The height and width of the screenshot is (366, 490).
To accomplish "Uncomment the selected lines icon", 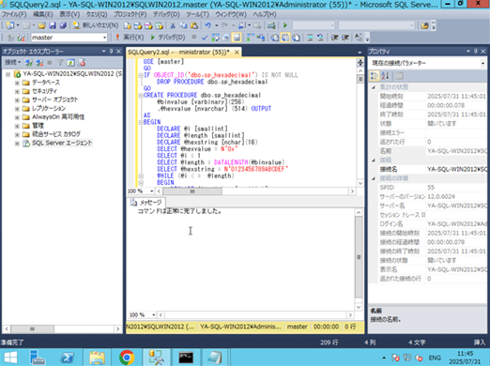I will click(x=320, y=38).
